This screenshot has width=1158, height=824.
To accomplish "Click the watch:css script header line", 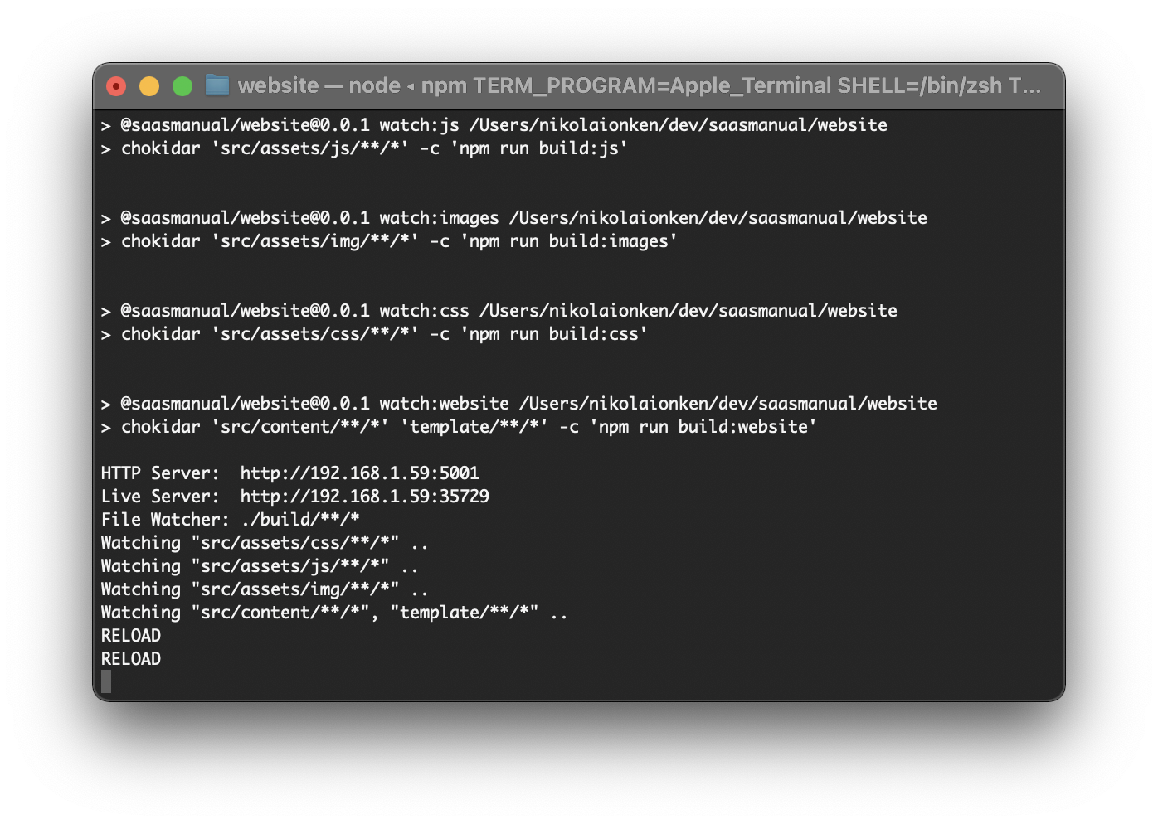I will tap(499, 311).
